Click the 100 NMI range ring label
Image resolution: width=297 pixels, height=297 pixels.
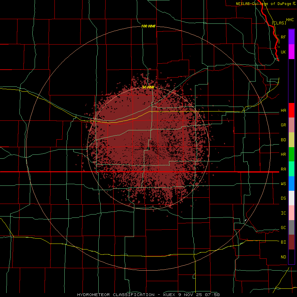tap(148, 26)
